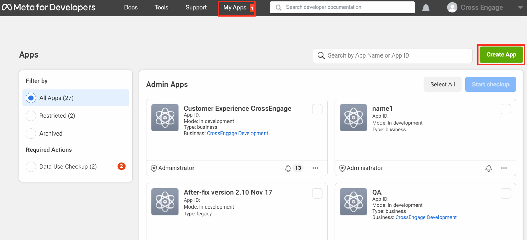Viewport: 527px width, 240px height.
Task: Click the Admin Apps heading
Action: pyautogui.click(x=167, y=84)
